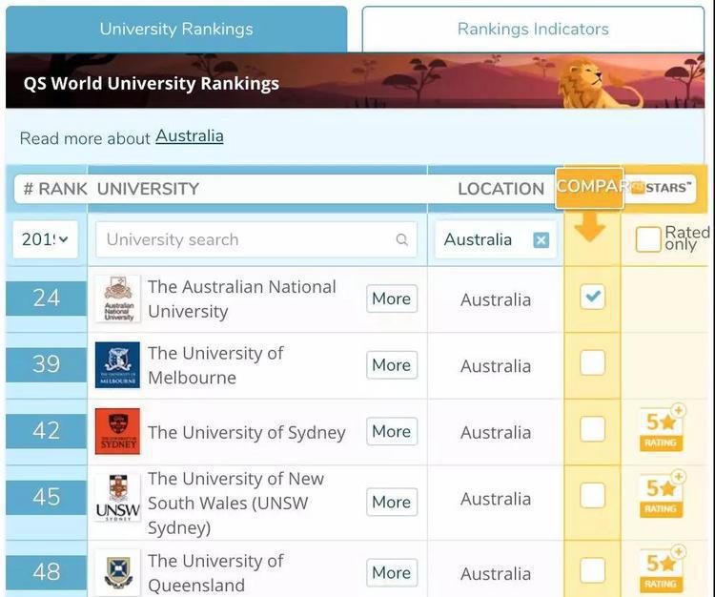Viewport: 715px width, 597px height.
Task: Open the Australia read more link
Action: pyautogui.click(x=190, y=136)
